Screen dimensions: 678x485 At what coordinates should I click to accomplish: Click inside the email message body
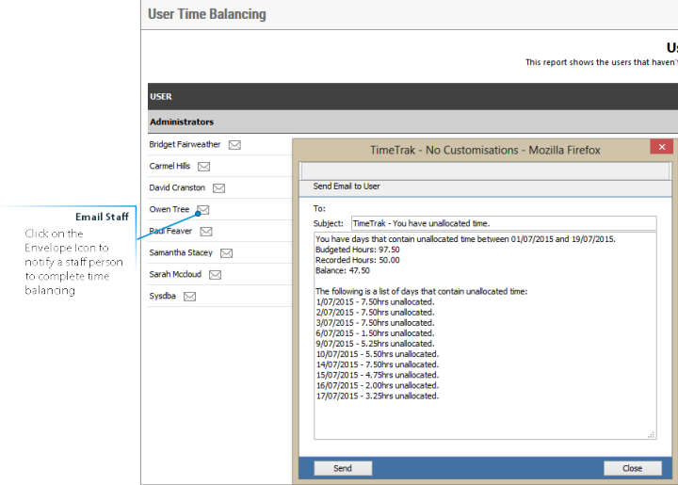click(x=485, y=336)
